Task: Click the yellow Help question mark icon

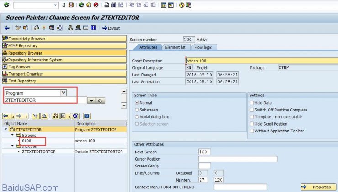Action: [181, 5]
